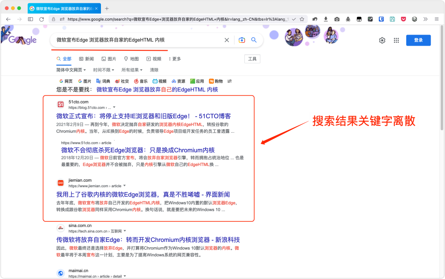This screenshot has width=445, height=279.
Task: Select the 全部 search tab
Action: click(x=64, y=59)
